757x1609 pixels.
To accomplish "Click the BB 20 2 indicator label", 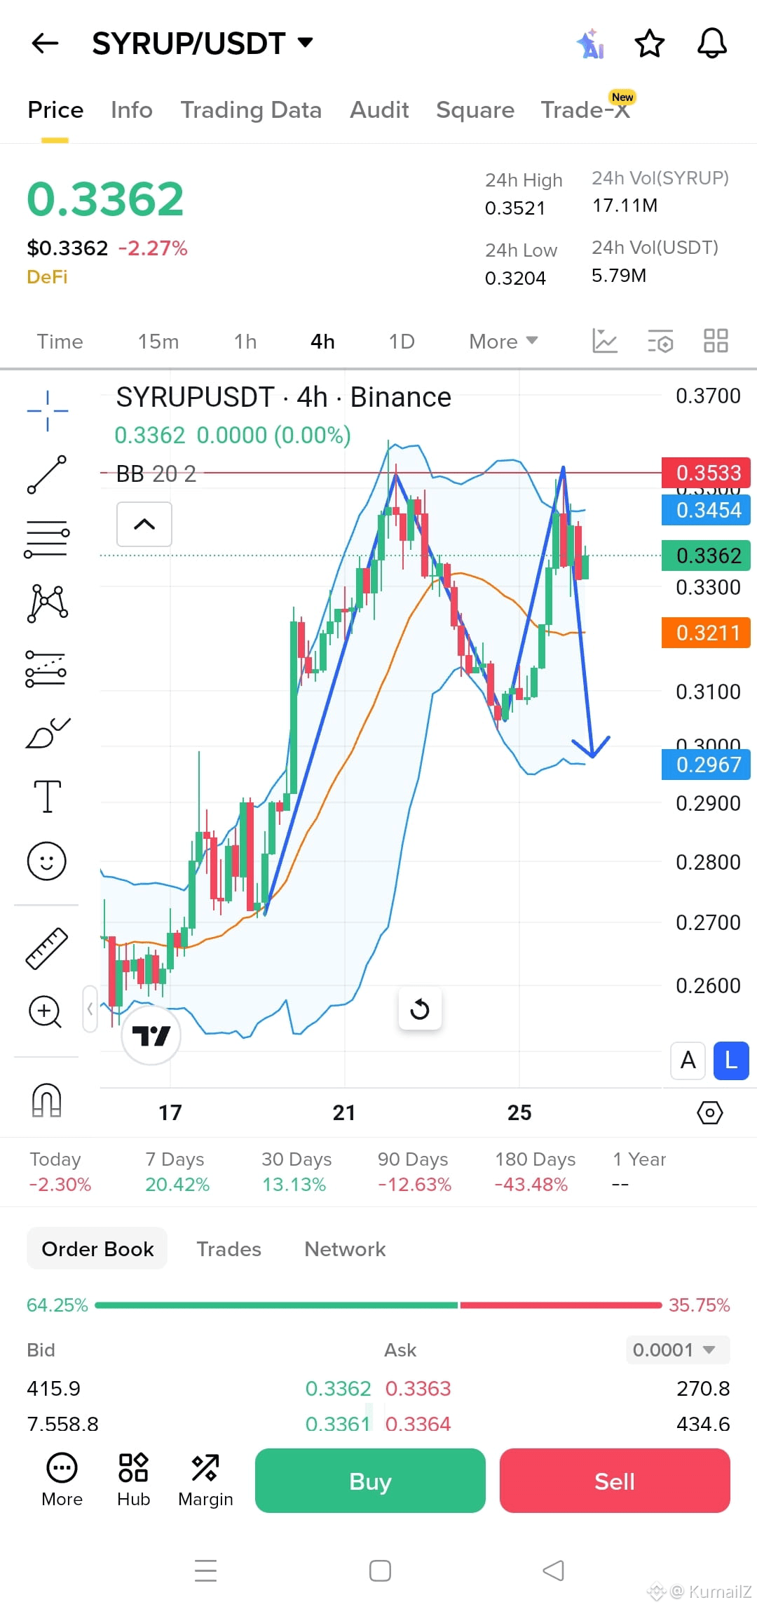I will click(x=156, y=474).
